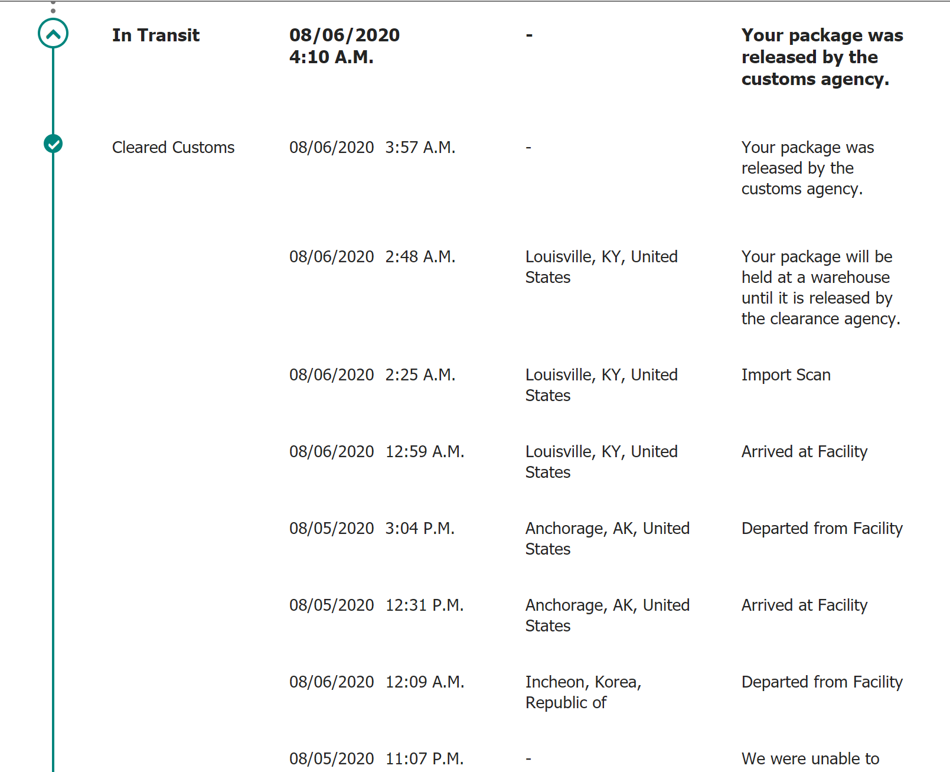The height and width of the screenshot is (772, 950).
Task: Click the 12:59 A.M. Arrived at Facility text
Action: (x=804, y=452)
